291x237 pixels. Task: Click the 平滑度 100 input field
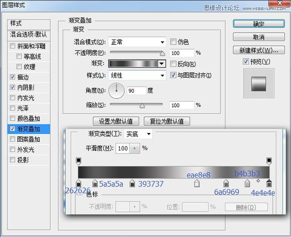click(x=123, y=148)
